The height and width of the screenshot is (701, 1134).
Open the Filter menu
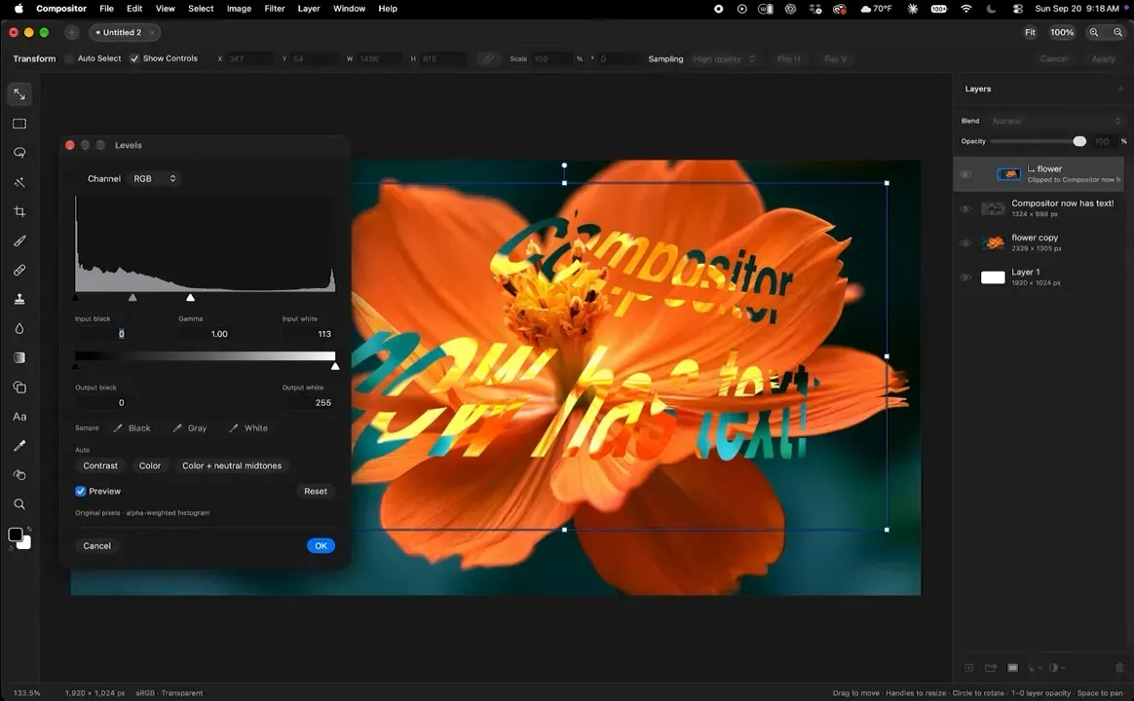pyautogui.click(x=274, y=9)
